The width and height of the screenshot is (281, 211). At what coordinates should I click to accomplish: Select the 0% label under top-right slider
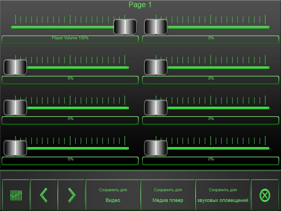point(211,40)
